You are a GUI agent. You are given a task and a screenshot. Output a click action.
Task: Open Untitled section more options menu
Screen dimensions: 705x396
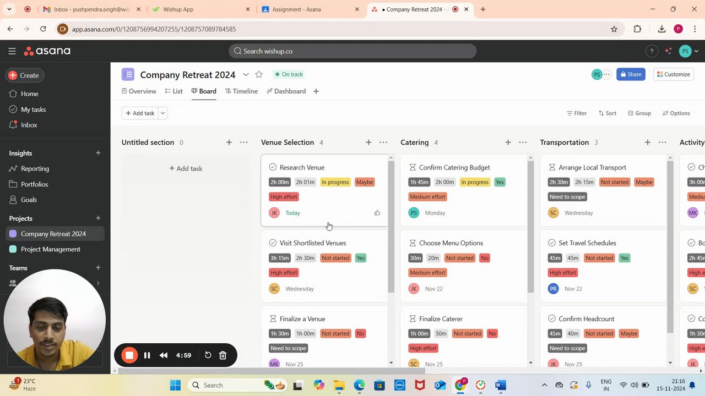point(244,142)
